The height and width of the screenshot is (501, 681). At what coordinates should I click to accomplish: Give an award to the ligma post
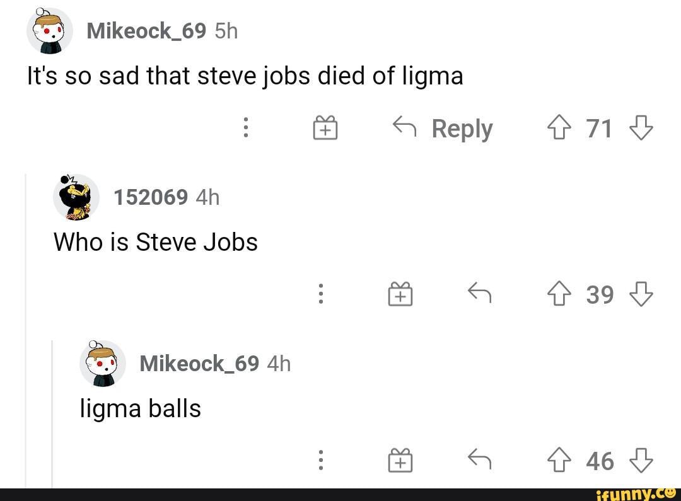point(325,127)
